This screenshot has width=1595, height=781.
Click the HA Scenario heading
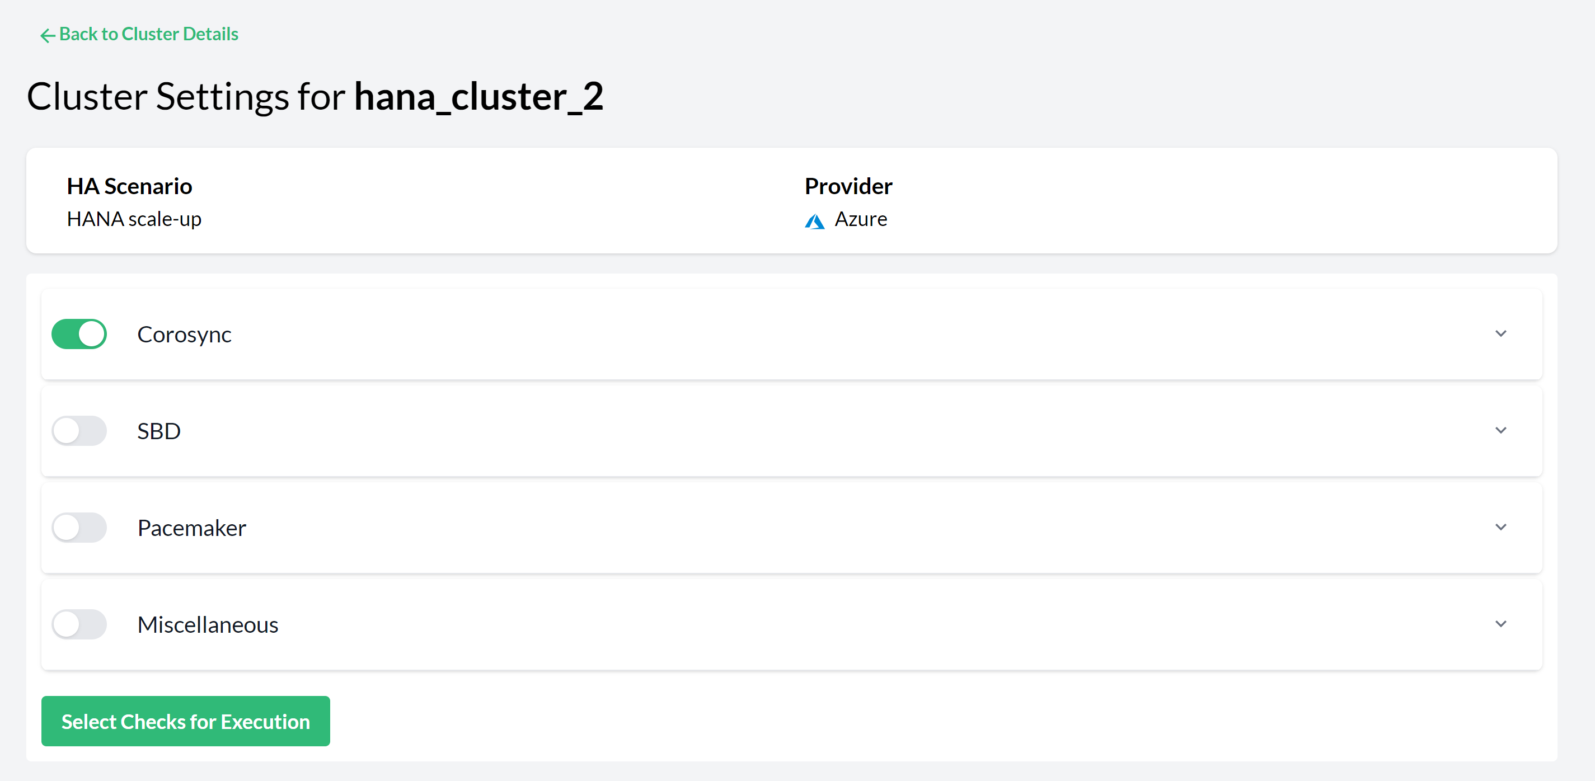(129, 186)
